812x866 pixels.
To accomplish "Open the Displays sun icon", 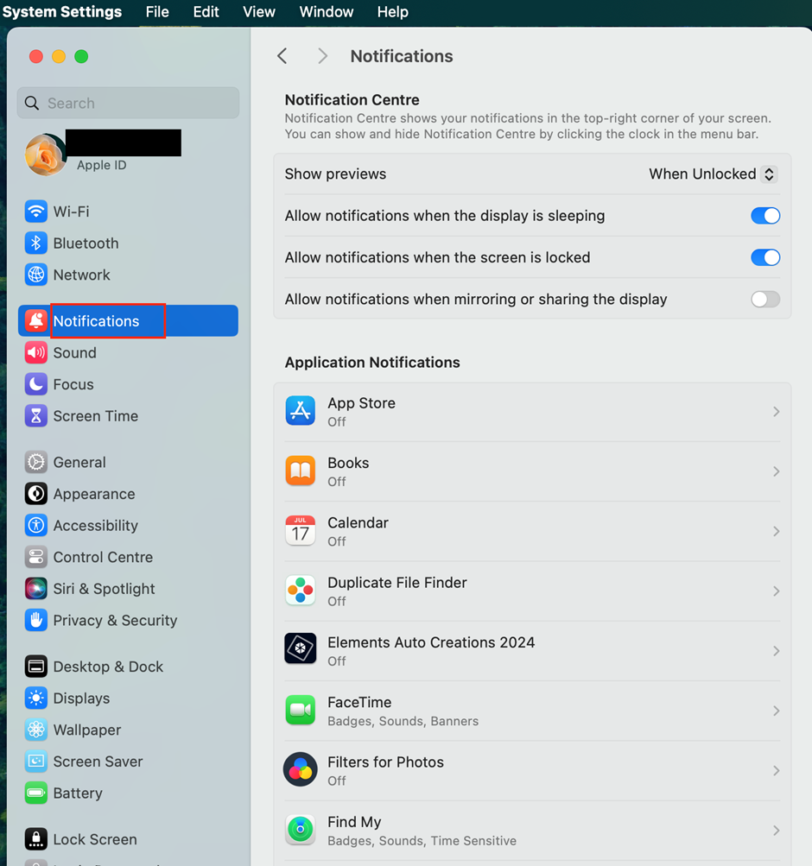I will [36, 698].
